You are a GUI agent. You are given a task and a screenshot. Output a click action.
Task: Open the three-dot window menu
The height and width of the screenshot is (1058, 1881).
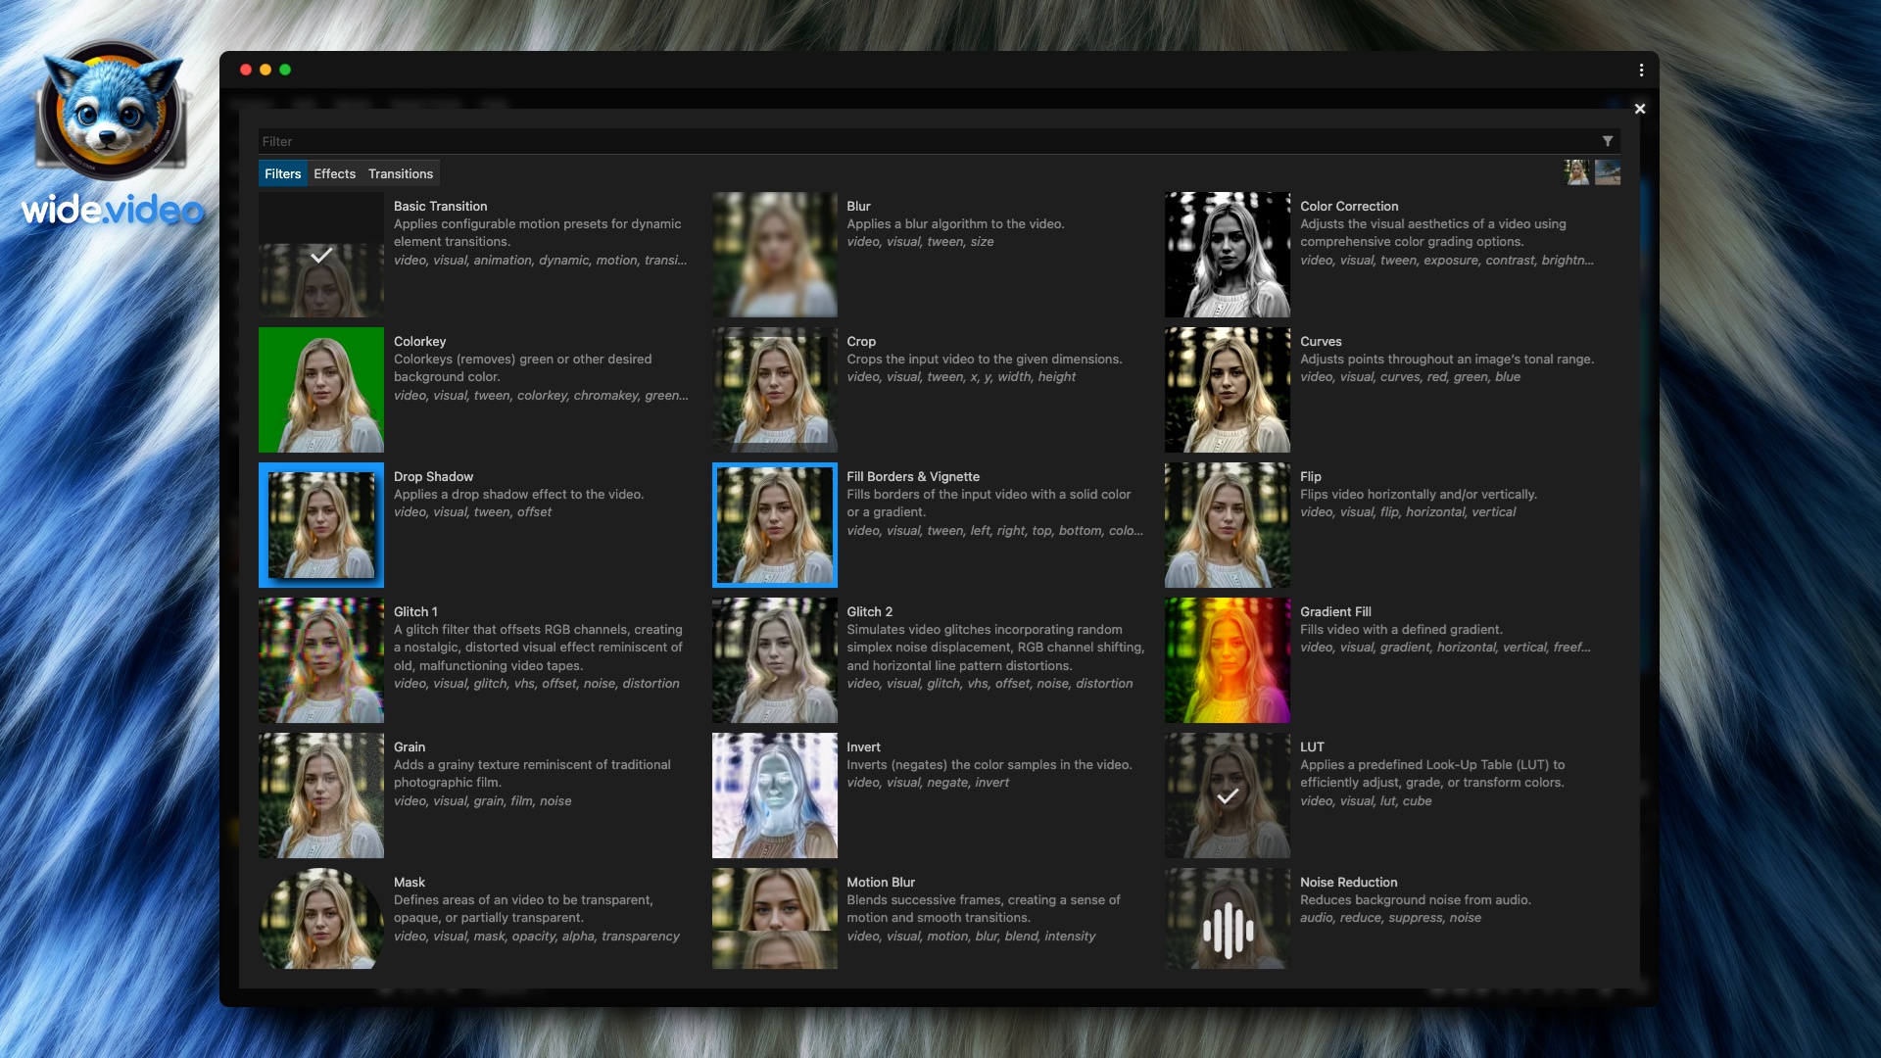(1641, 70)
